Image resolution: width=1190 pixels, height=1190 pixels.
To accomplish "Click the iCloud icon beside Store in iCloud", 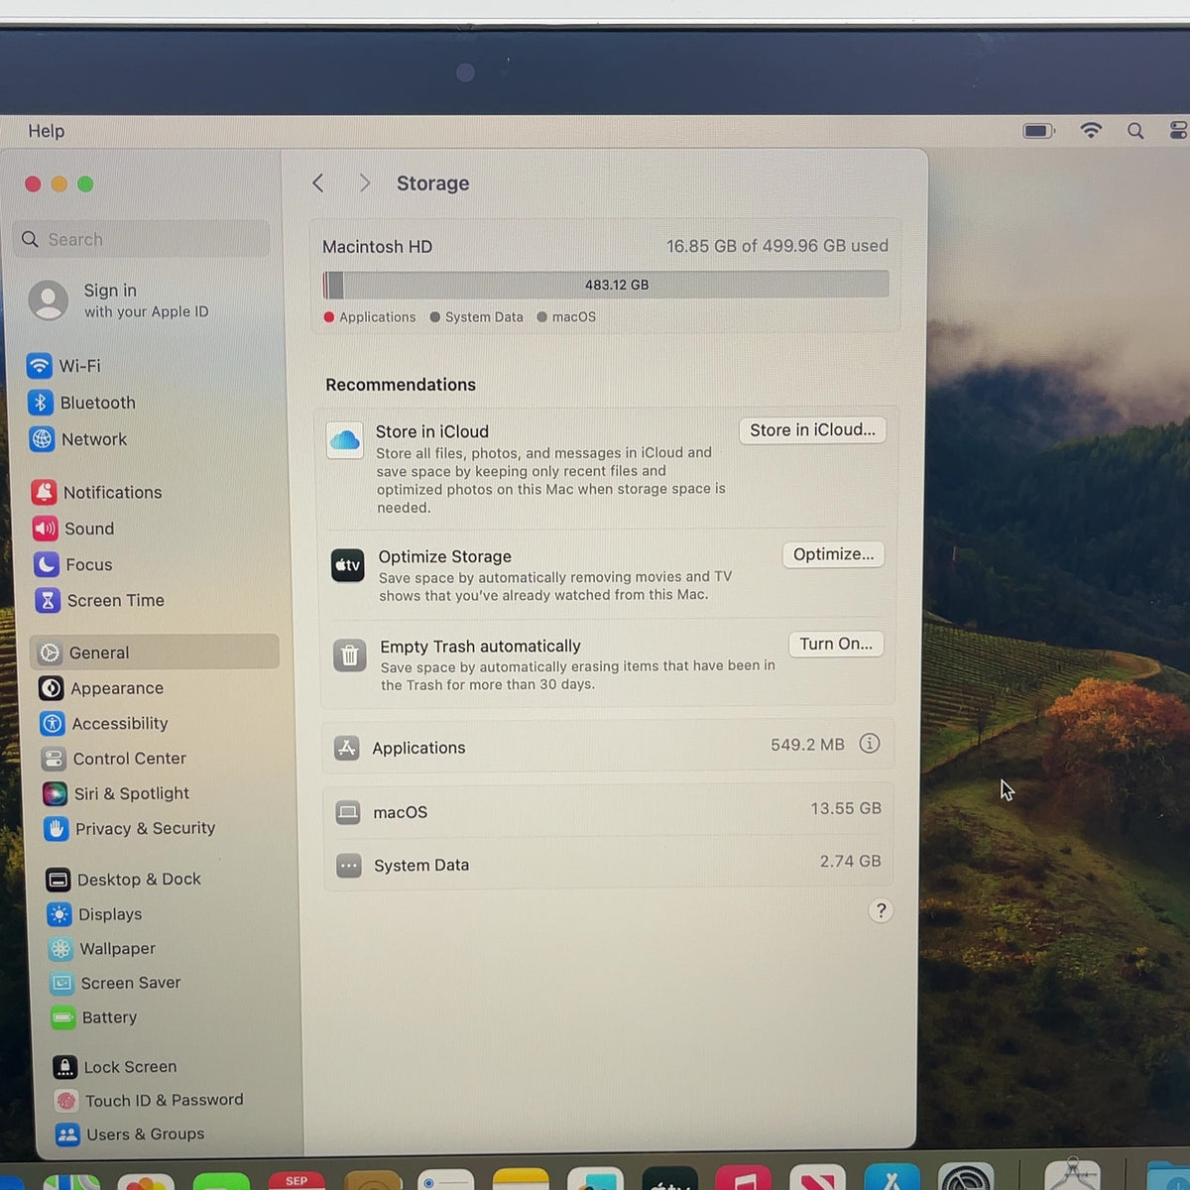I will click(x=345, y=439).
